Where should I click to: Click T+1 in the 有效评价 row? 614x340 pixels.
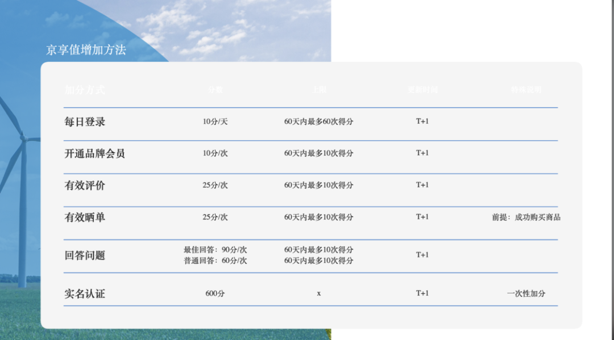click(x=422, y=185)
